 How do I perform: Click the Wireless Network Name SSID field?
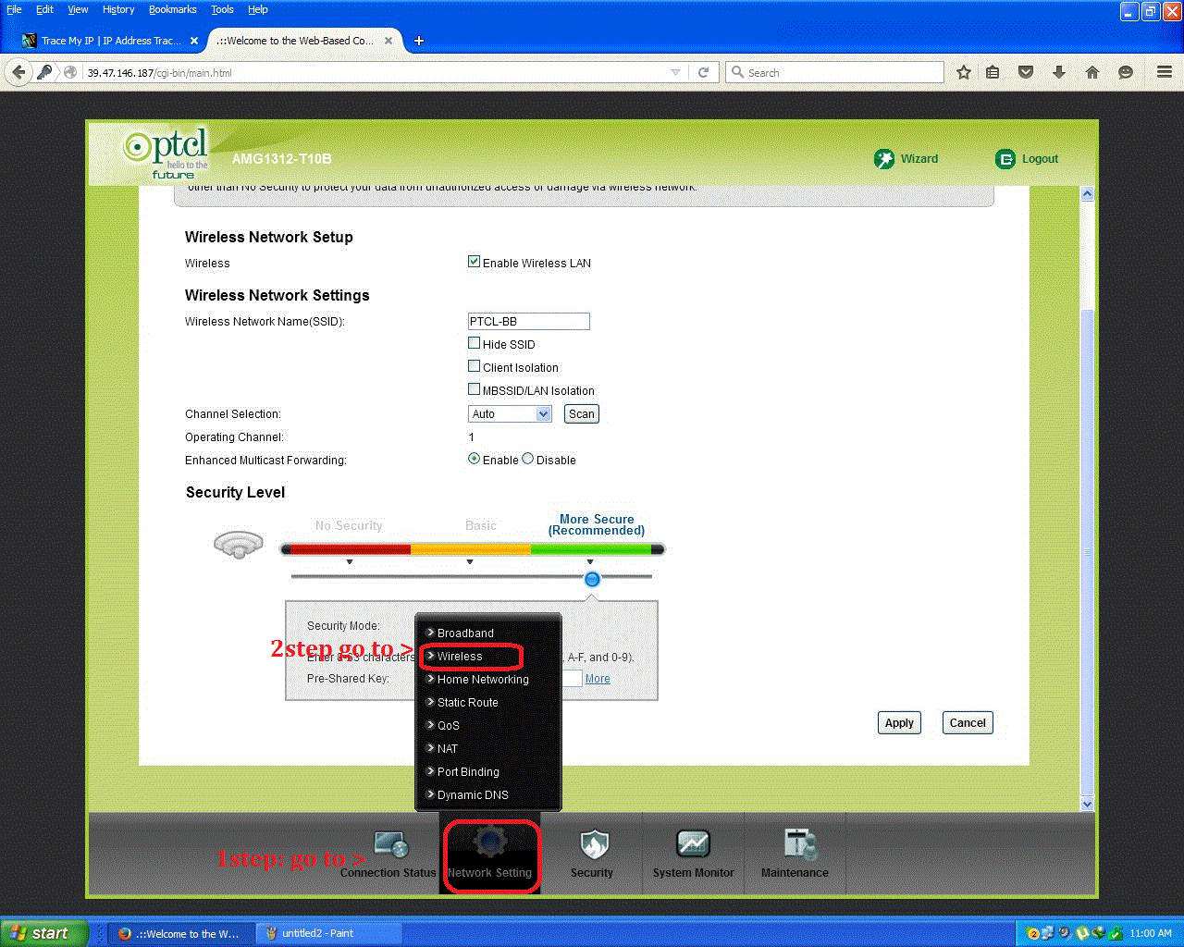click(528, 321)
